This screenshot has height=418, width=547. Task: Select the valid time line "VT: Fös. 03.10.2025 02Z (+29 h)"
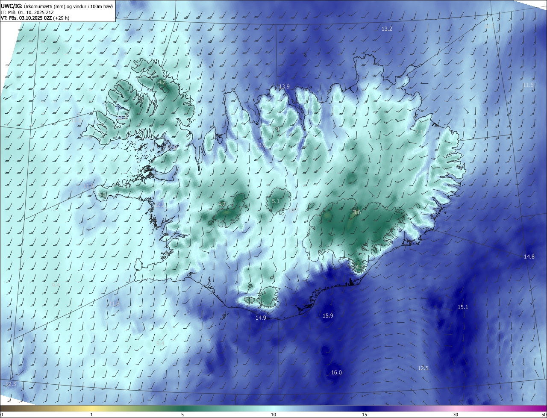point(35,18)
